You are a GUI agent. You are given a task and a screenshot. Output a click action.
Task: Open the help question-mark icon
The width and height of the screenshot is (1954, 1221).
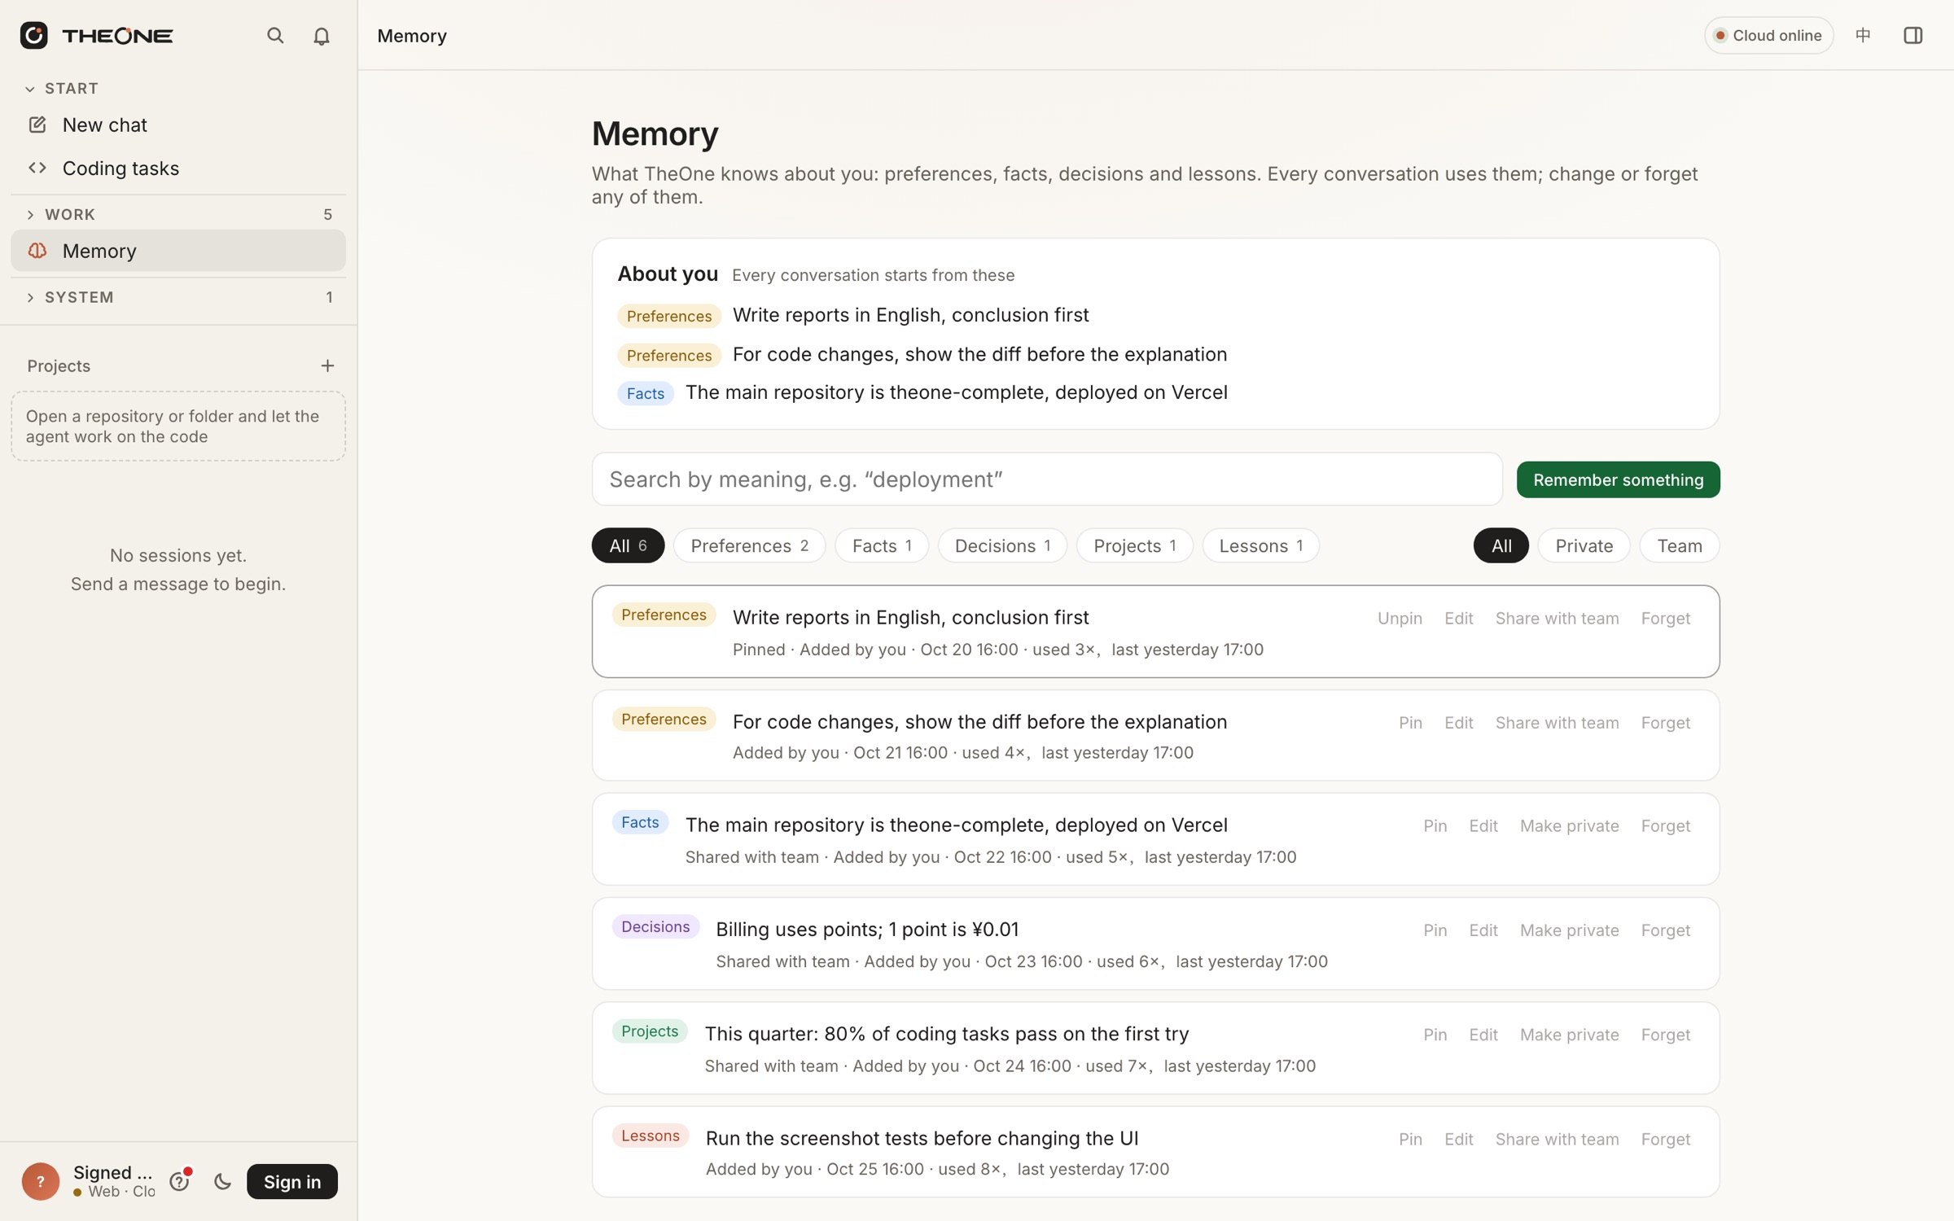(x=179, y=1181)
